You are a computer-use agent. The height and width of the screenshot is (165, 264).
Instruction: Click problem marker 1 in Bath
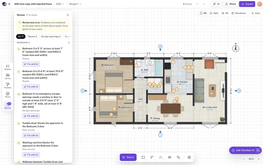point(136,66)
